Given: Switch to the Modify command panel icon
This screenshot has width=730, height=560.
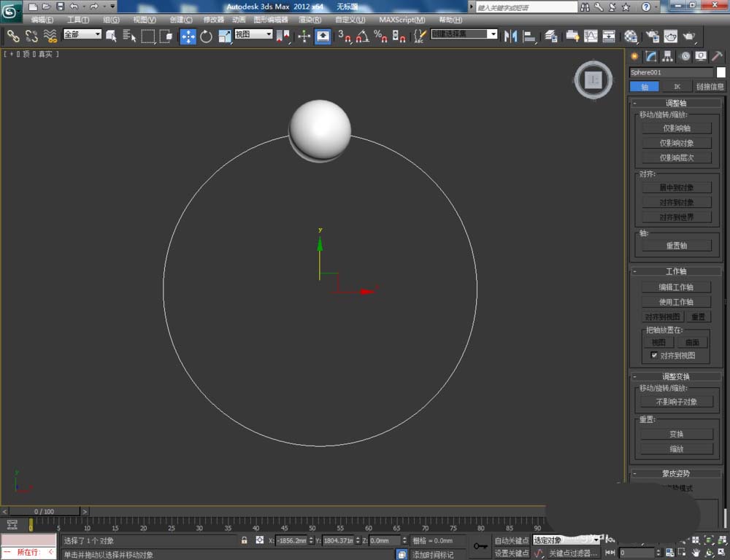Looking at the screenshot, I should click(x=650, y=57).
